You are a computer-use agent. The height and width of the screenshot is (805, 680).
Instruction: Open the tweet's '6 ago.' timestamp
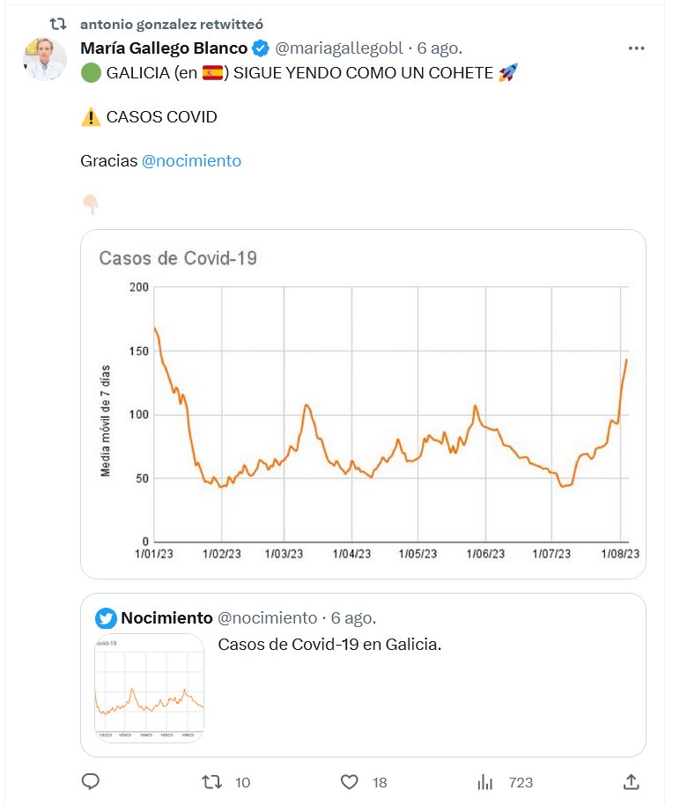click(440, 48)
